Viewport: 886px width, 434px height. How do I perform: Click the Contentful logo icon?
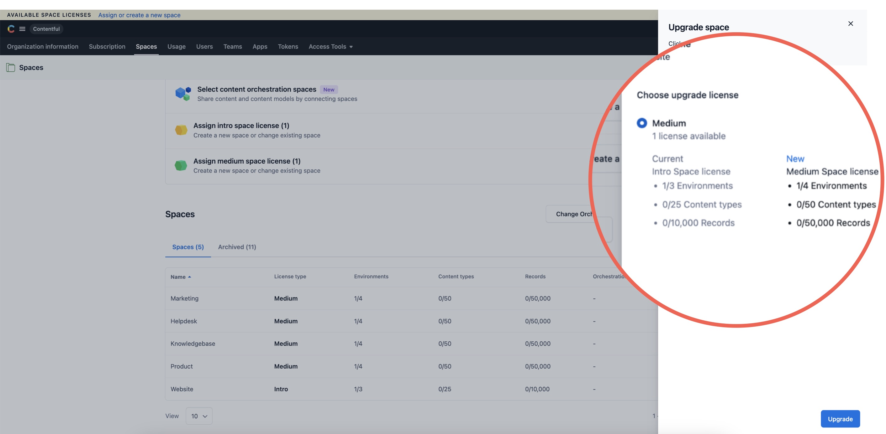[10, 28]
